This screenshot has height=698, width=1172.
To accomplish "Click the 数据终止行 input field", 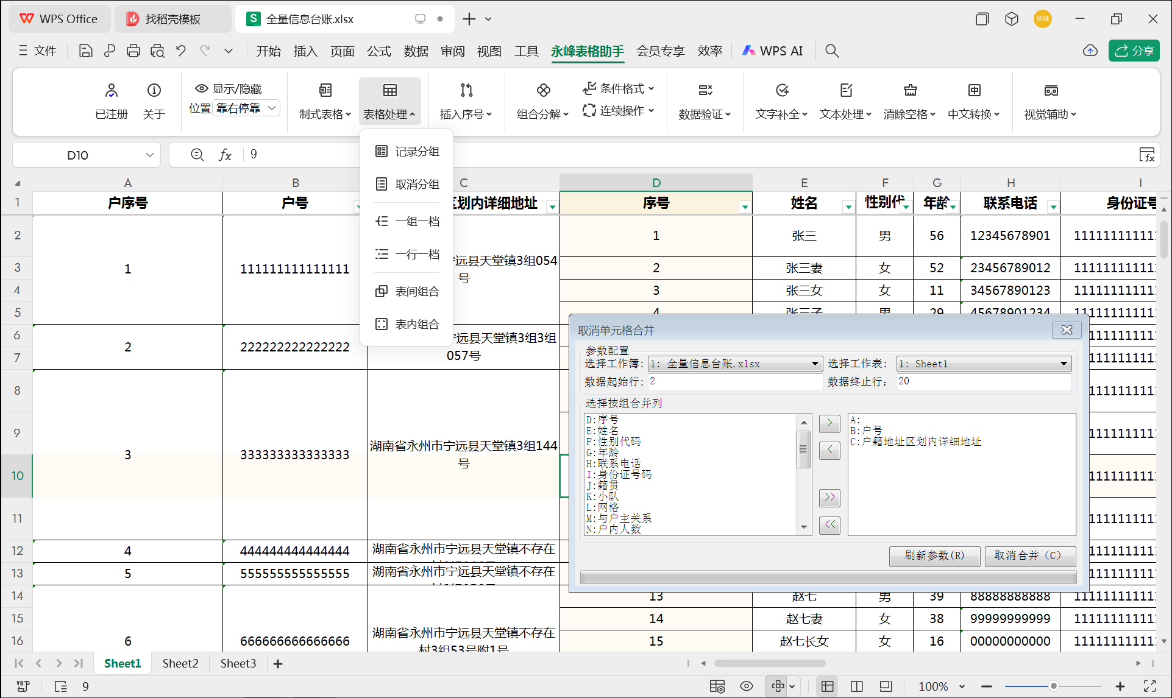I will [982, 381].
